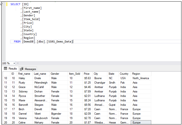Click the Ahmad... city cell

[100, 105]
